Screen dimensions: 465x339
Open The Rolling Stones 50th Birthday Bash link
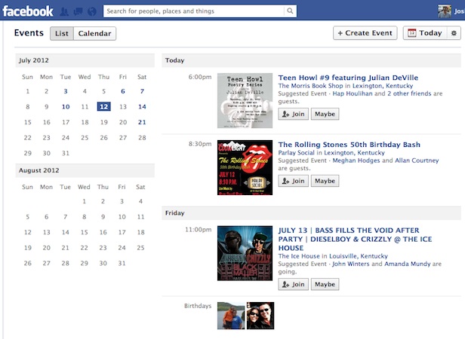coord(349,145)
